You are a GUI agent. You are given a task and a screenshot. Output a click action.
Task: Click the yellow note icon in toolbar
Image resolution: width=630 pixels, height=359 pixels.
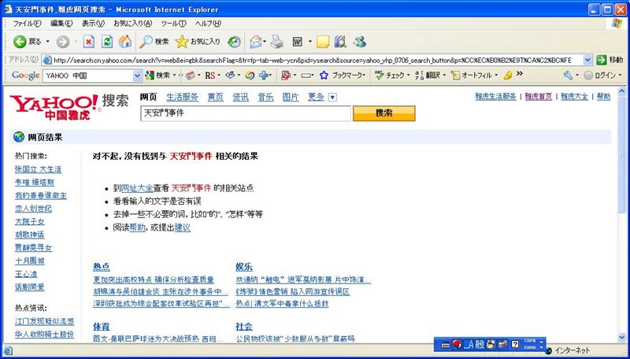[323, 42]
